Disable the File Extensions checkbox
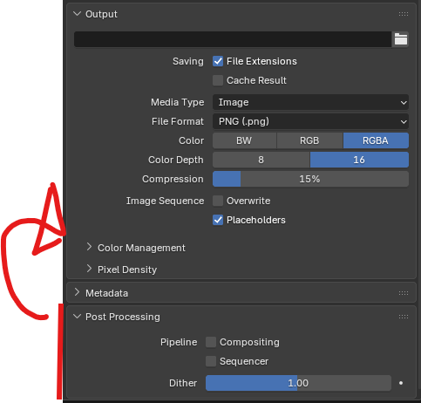This screenshot has width=421, height=403. [x=218, y=61]
